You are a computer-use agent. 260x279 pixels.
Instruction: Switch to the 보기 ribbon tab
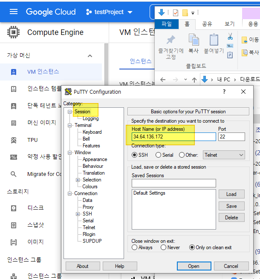[x=230, y=24]
